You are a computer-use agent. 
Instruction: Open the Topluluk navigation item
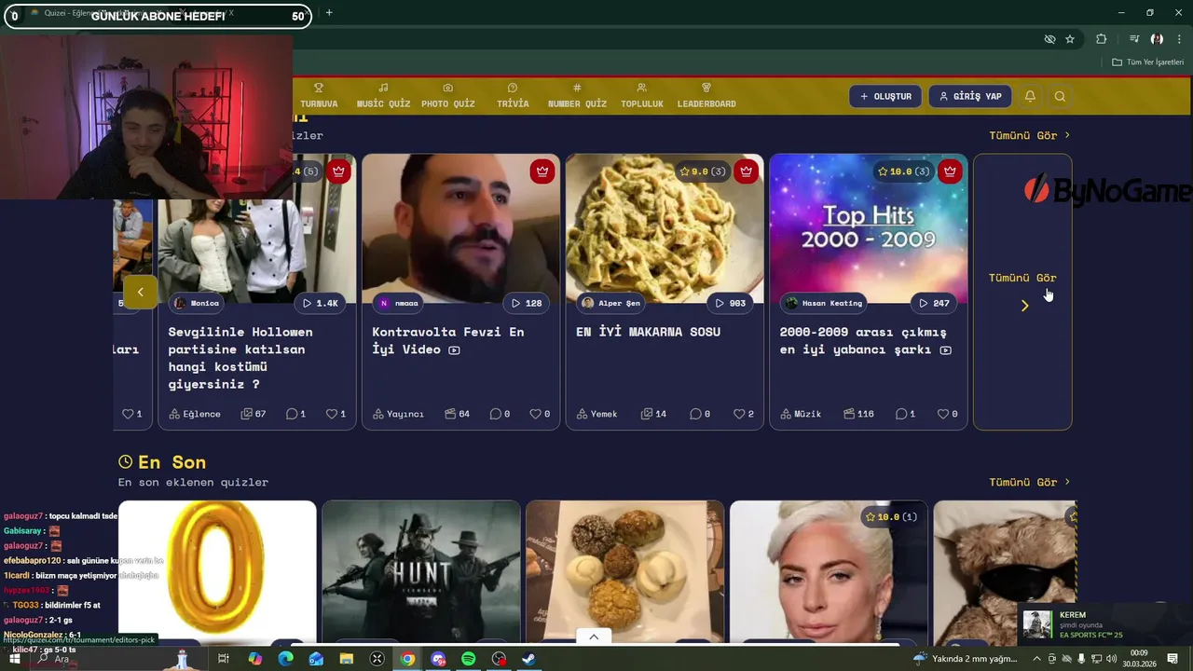(642, 96)
